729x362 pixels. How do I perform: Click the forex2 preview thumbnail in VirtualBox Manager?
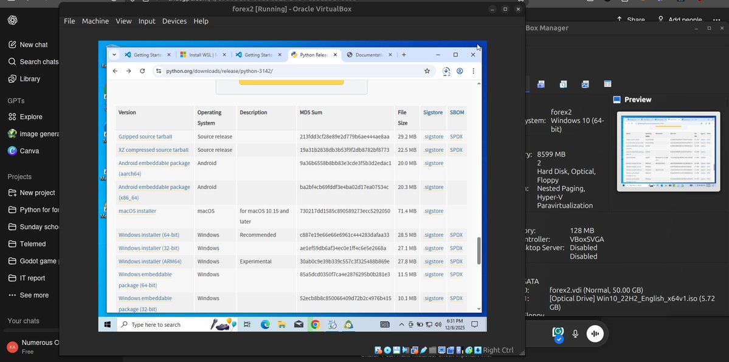668,151
